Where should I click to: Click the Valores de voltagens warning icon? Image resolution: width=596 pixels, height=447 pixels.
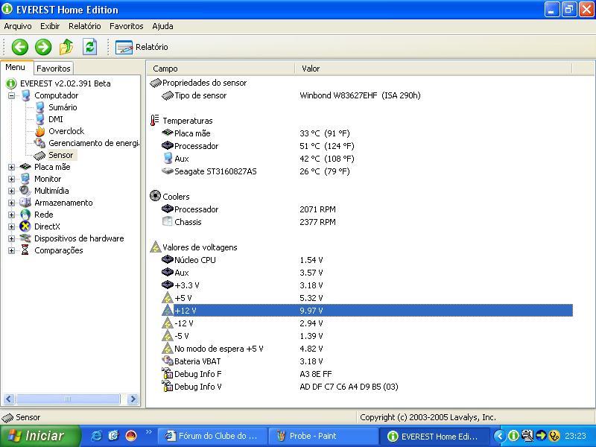pyautogui.click(x=155, y=247)
